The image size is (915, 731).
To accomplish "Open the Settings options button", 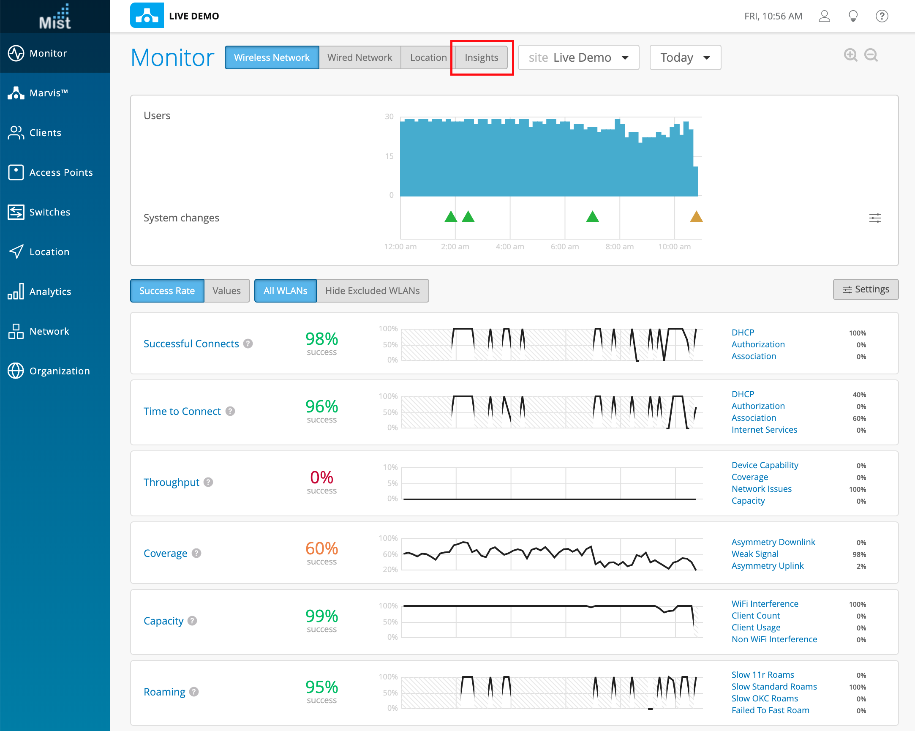I will (865, 289).
